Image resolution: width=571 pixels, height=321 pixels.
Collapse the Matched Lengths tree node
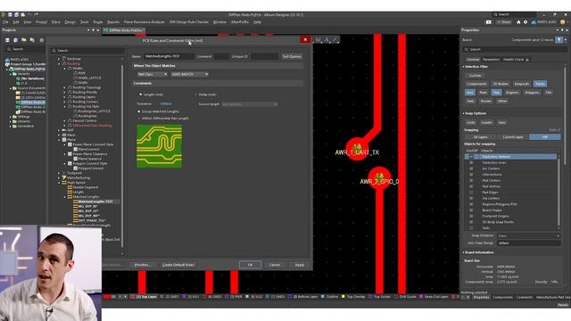(65, 197)
